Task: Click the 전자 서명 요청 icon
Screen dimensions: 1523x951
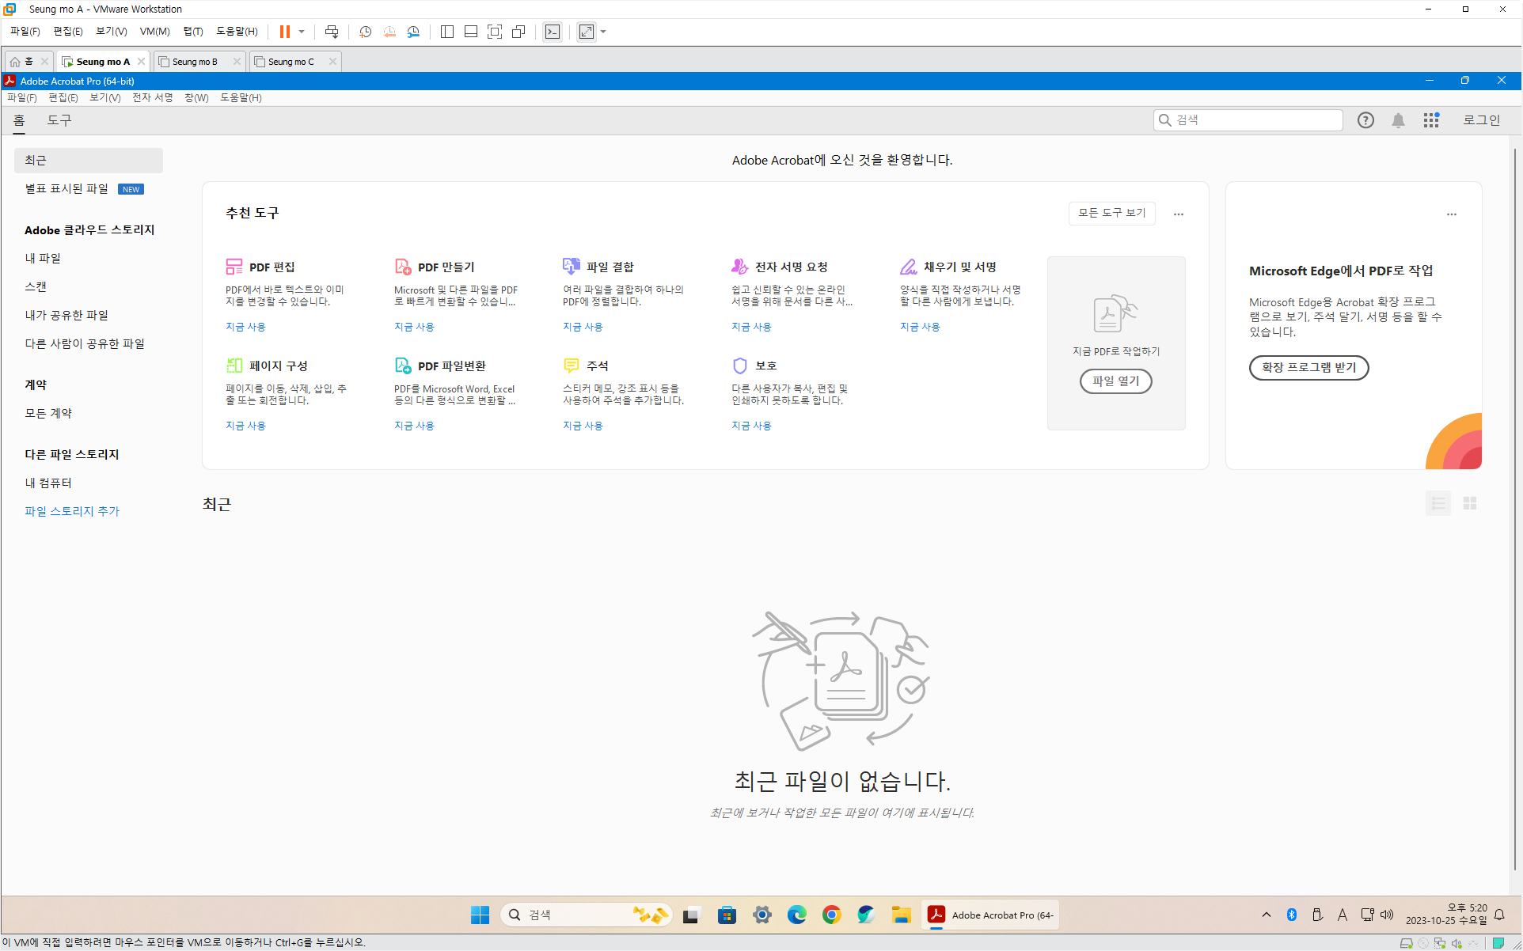Action: tap(740, 267)
